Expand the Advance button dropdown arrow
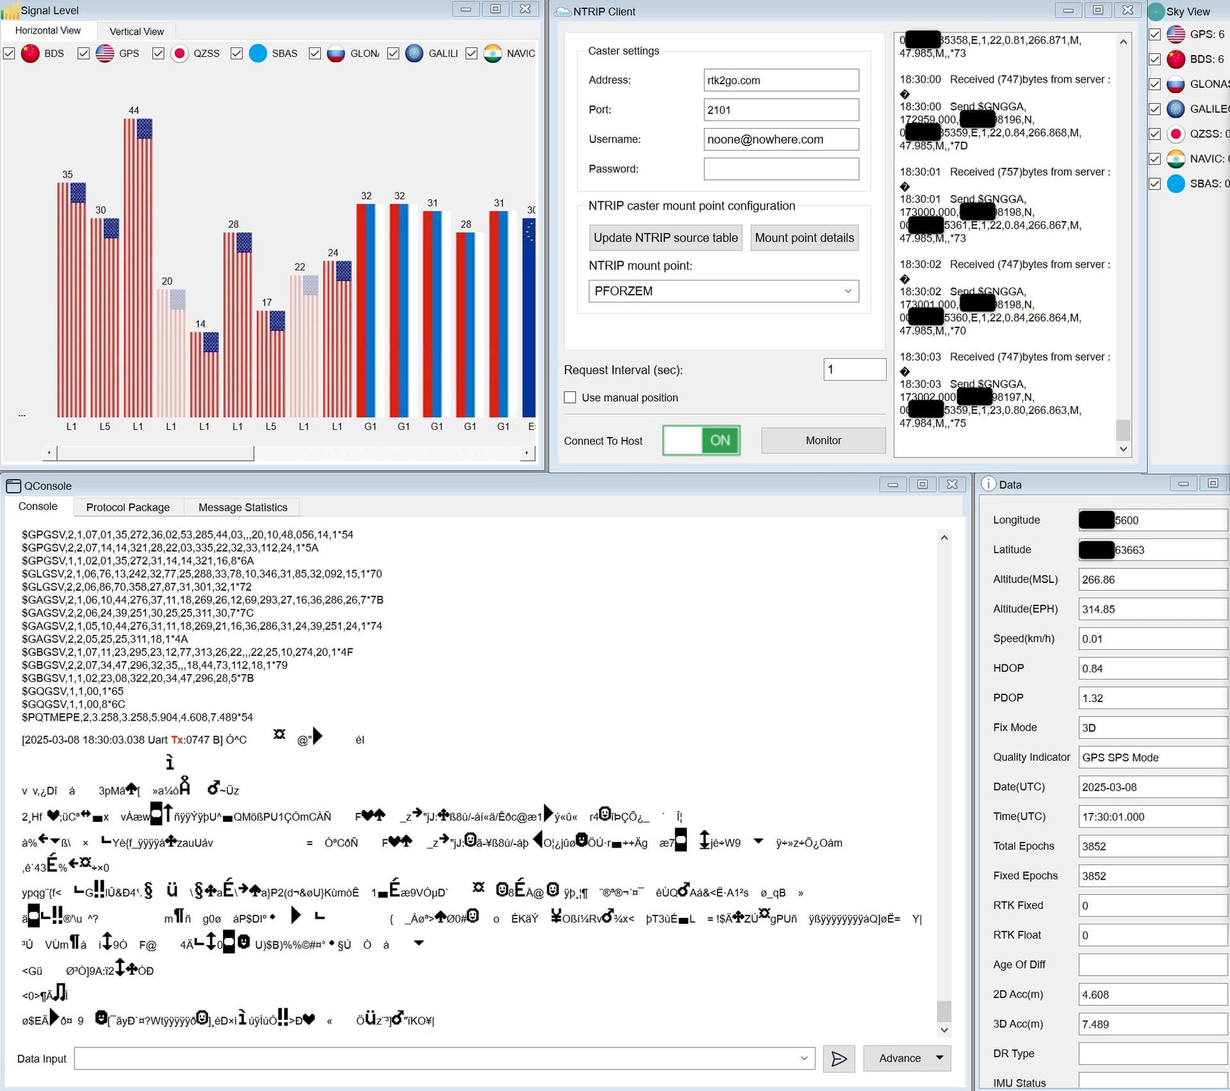 (939, 1058)
